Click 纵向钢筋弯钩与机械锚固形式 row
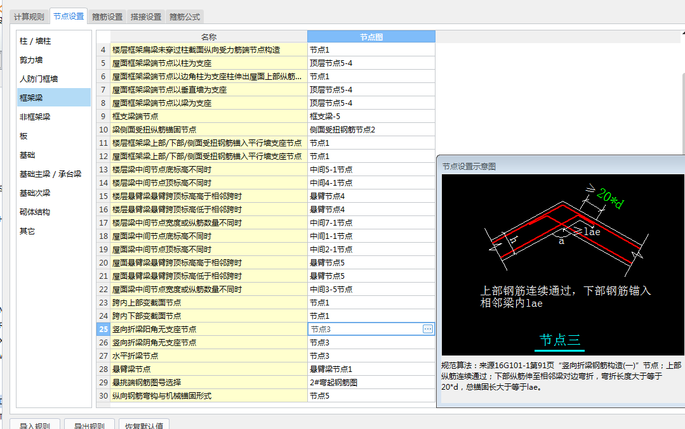The image size is (685, 429). click(209, 396)
